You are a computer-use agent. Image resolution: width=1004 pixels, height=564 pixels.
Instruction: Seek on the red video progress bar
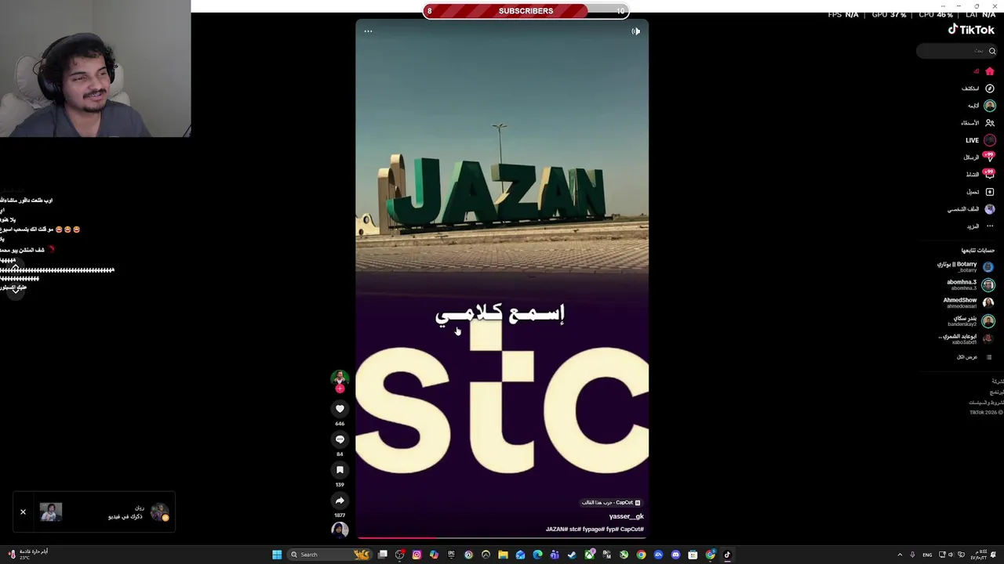502,538
